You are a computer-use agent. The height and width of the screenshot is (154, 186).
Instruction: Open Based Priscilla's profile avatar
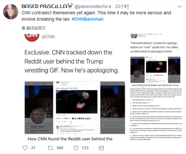click(11, 12)
